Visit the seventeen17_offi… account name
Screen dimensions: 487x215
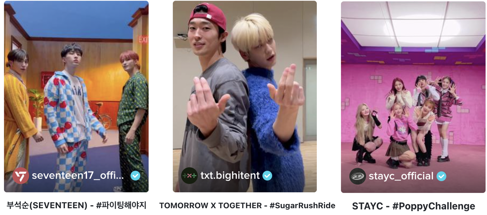pos(78,176)
